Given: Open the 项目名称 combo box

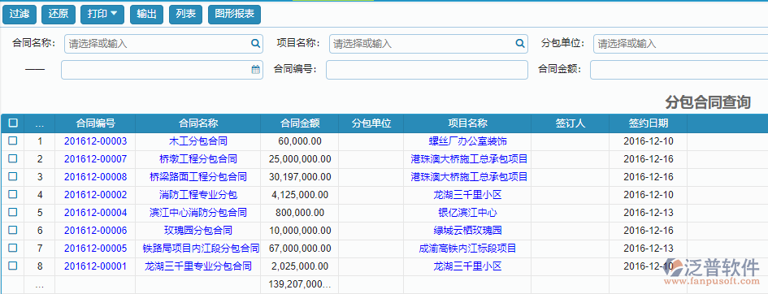Looking at the screenshot, I should pyautogui.click(x=428, y=44).
